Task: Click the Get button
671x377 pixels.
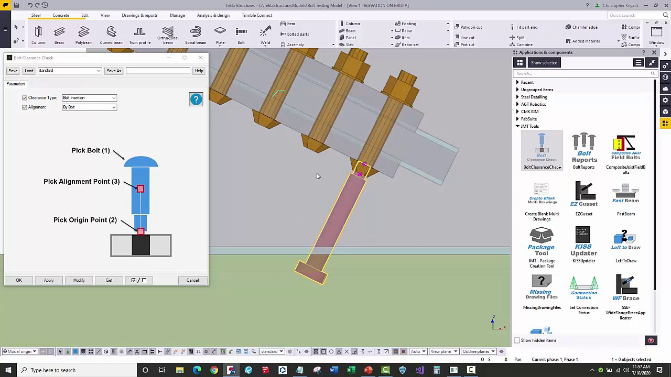Action: coord(109,280)
